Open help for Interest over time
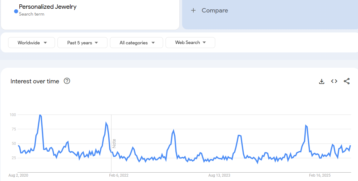The width and height of the screenshot is (358, 181). (x=67, y=81)
